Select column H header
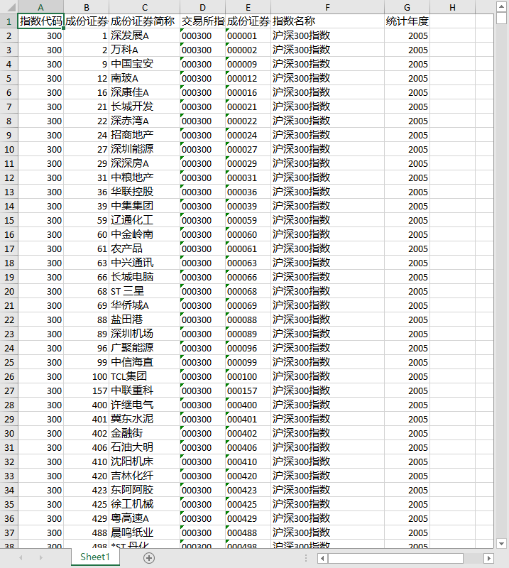Viewport: 509px width, 568px height. click(x=452, y=7)
